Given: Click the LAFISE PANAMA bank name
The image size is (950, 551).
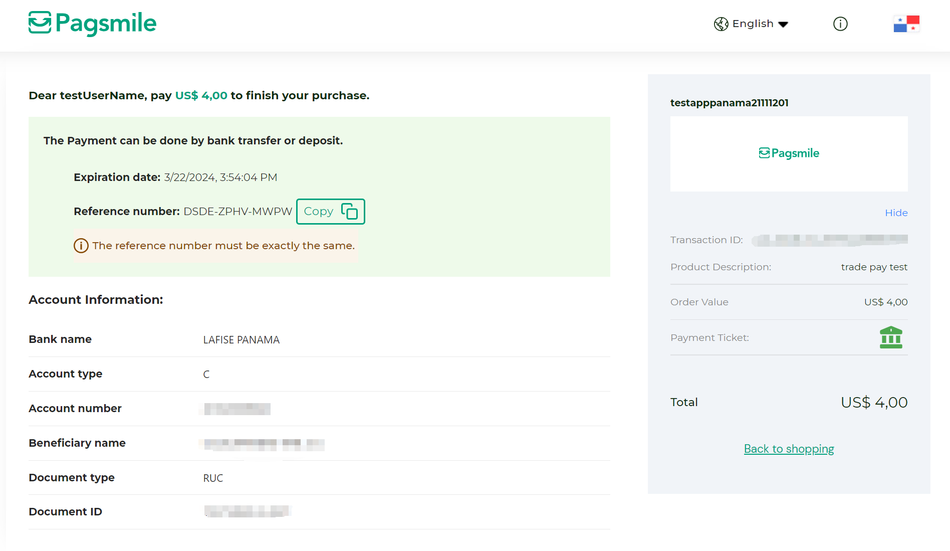Looking at the screenshot, I should [x=241, y=340].
